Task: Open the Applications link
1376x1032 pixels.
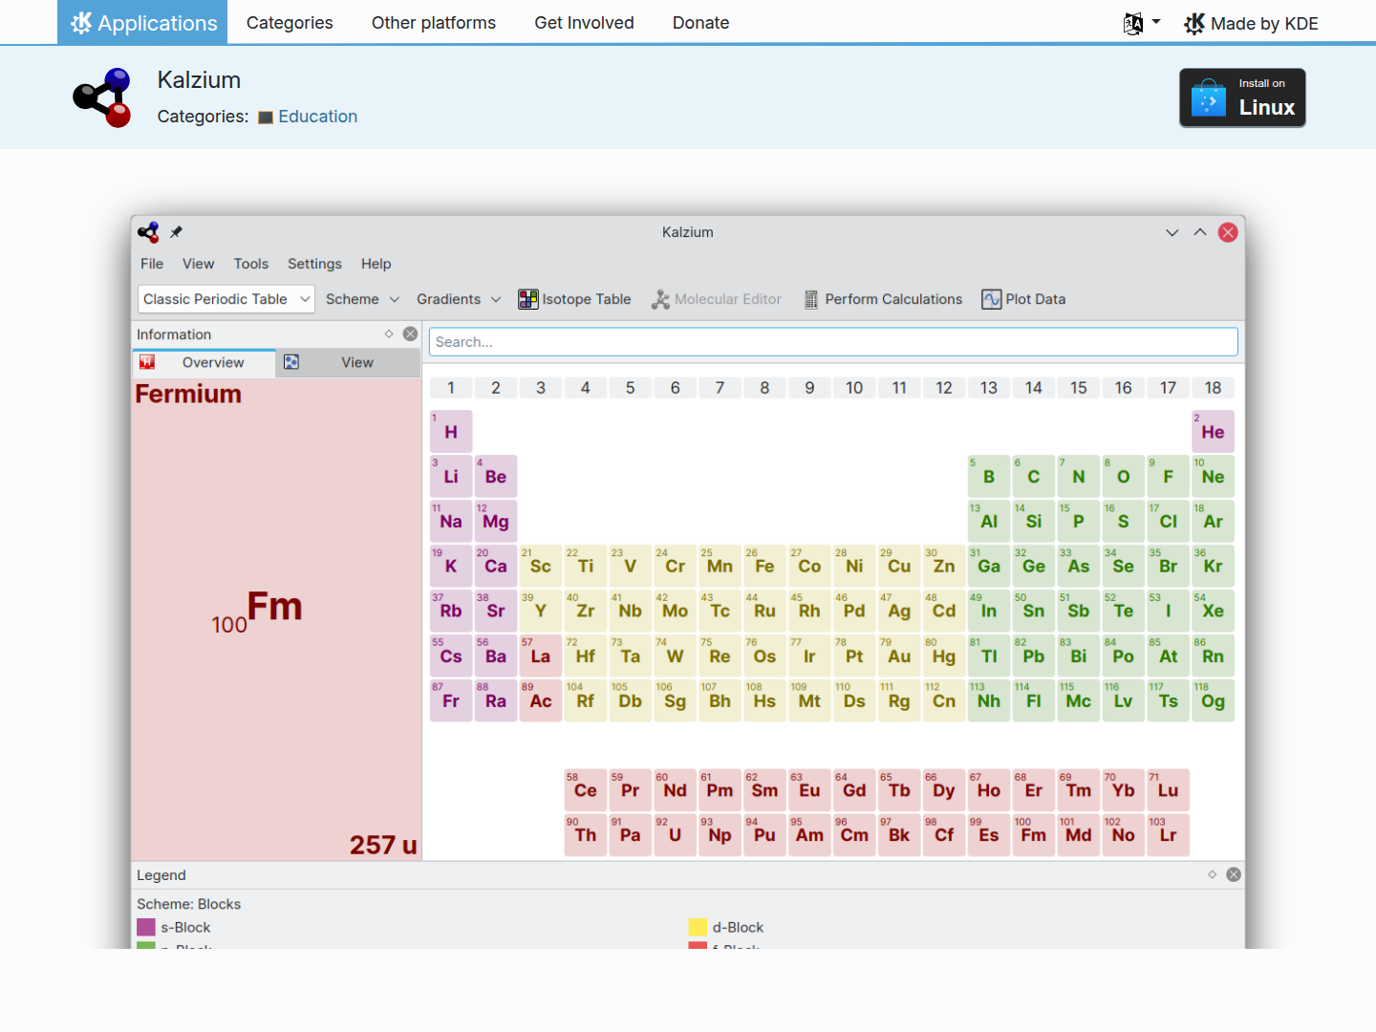Action: point(142,22)
